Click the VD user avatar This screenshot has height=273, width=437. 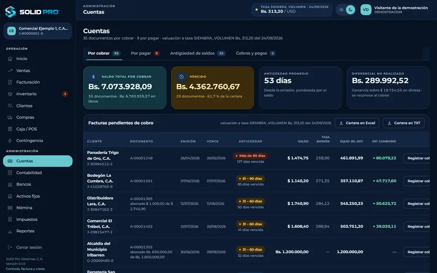tap(366, 10)
